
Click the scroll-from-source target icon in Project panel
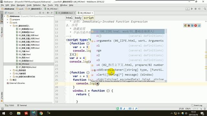tap(40, 13)
